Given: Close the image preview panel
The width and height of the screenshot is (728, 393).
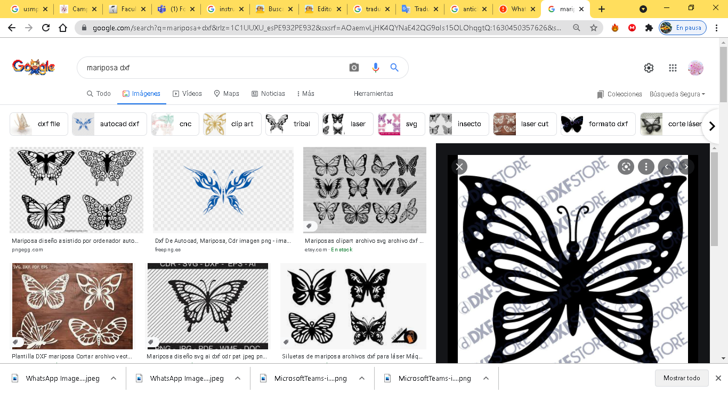Looking at the screenshot, I should point(459,167).
